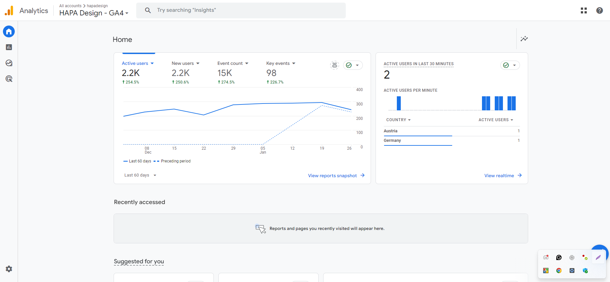This screenshot has width=610, height=282.
Task: Click the All accounts breadcrumb
Action: (x=70, y=6)
